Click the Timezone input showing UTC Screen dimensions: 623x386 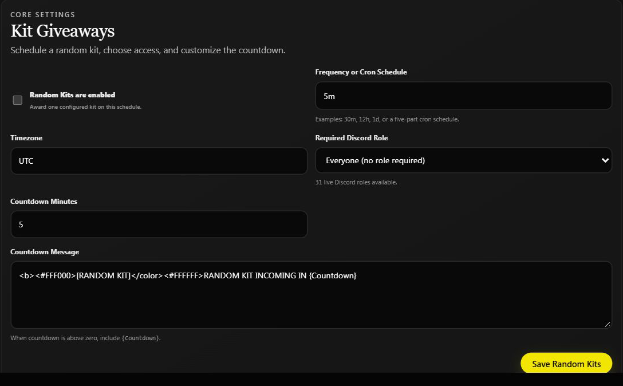[x=159, y=161]
